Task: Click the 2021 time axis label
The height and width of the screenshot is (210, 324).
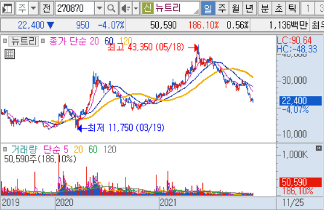Action: click(168, 202)
